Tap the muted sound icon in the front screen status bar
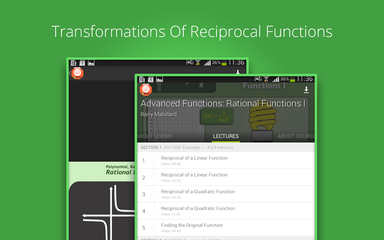Screen dimensions: 384x240 click(258, 79)
